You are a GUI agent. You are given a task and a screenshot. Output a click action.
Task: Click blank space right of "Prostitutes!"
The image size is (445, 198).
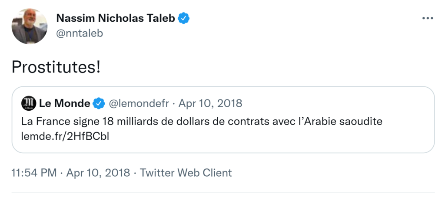coord(261,66)
